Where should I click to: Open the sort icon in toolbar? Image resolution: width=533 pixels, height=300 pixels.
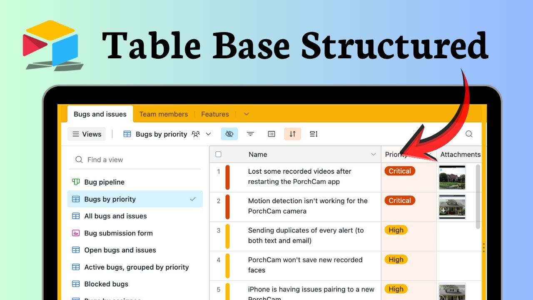293,134
